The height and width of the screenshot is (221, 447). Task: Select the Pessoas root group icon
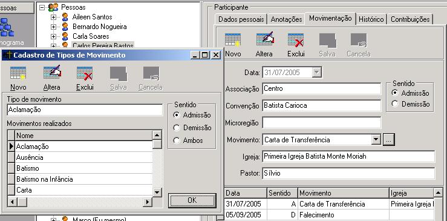(x=53, y=7)
